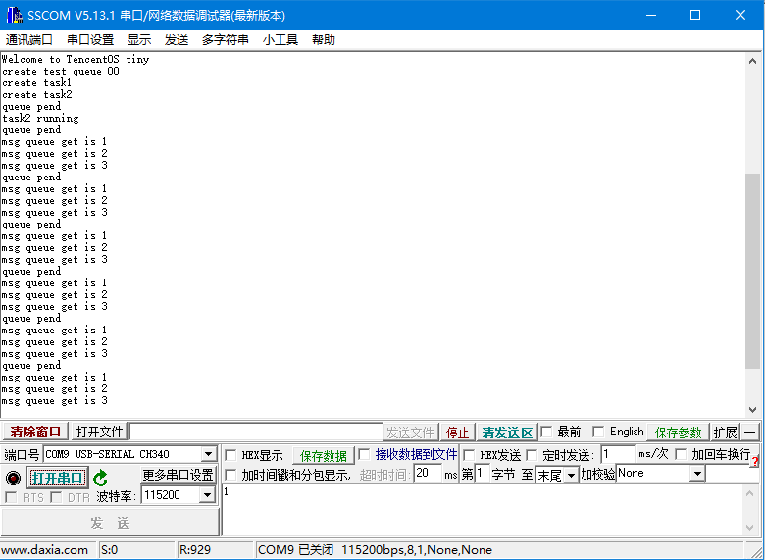Toggle the 定时发送 timed send checkbox

click(532, 456)
